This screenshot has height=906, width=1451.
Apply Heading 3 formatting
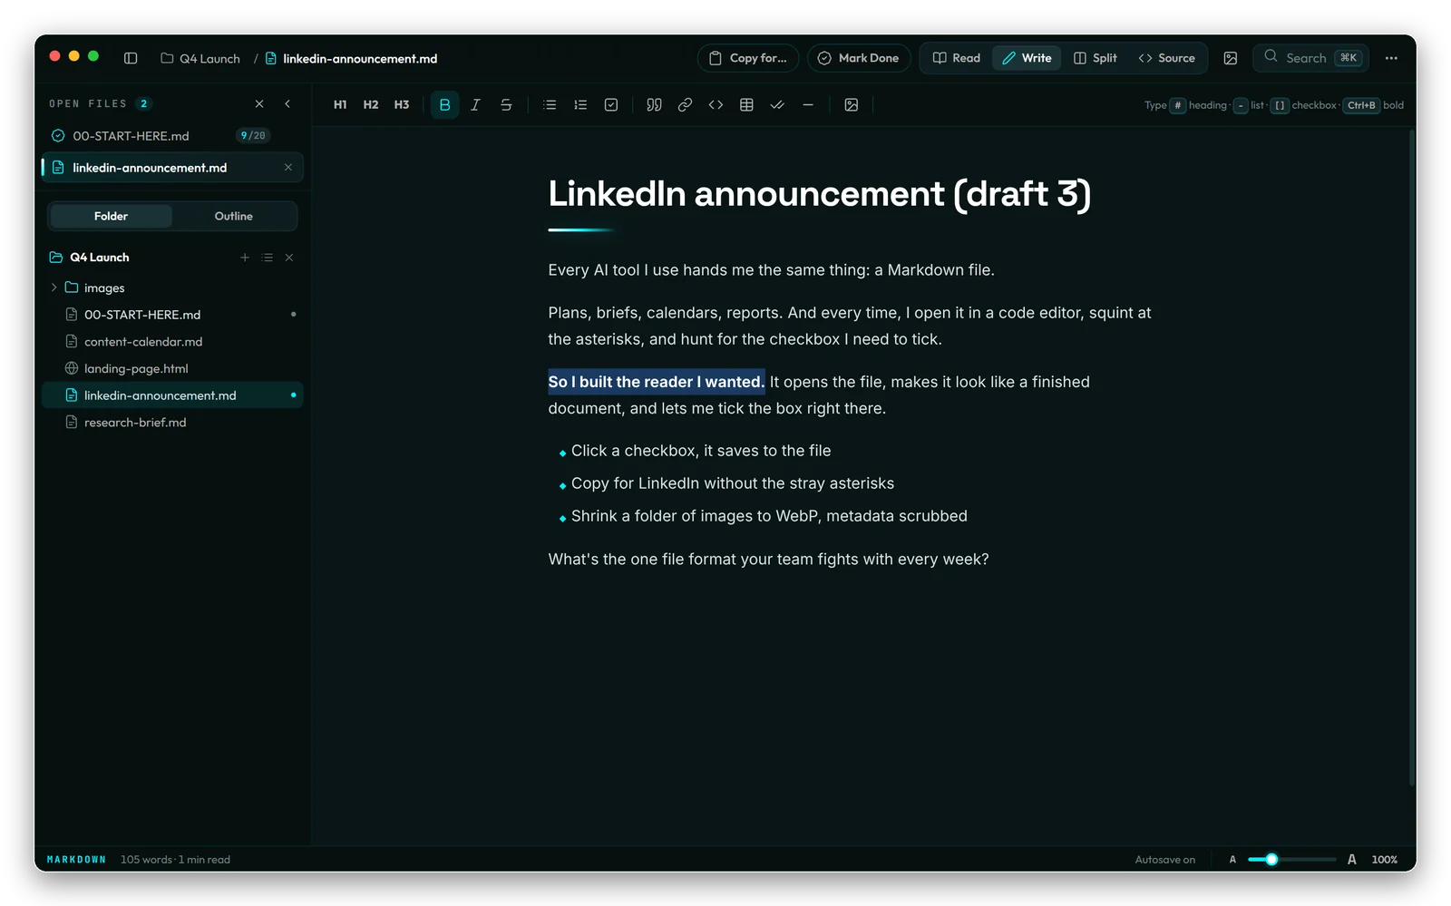(402, 105)
